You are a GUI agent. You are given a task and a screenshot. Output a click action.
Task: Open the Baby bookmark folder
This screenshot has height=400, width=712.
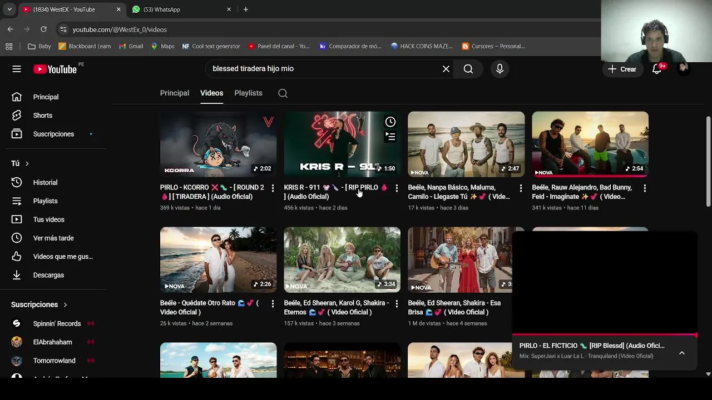tap(39, 47)
